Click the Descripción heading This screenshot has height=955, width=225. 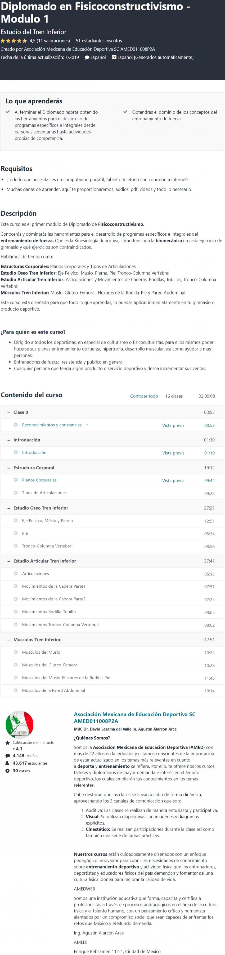pyautogui.click(x=19, y=214)
